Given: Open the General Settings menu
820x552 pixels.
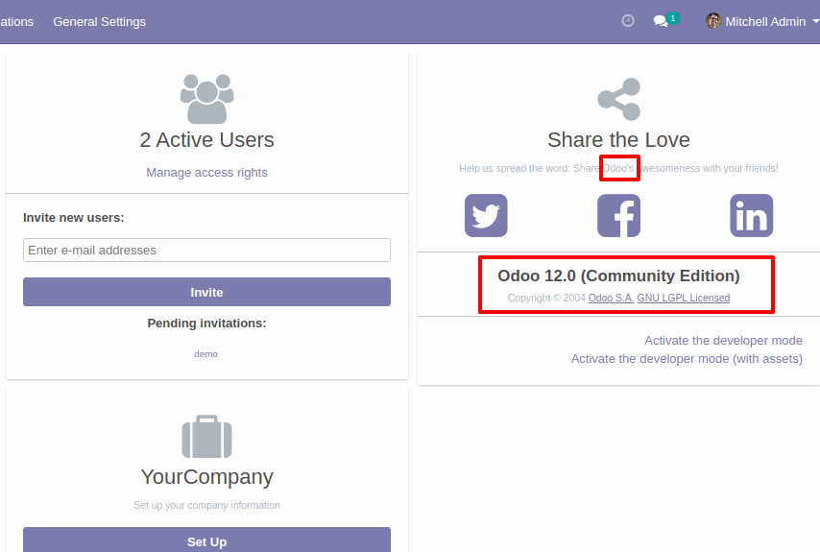Looking at the screenshot, I should [99, 21].
